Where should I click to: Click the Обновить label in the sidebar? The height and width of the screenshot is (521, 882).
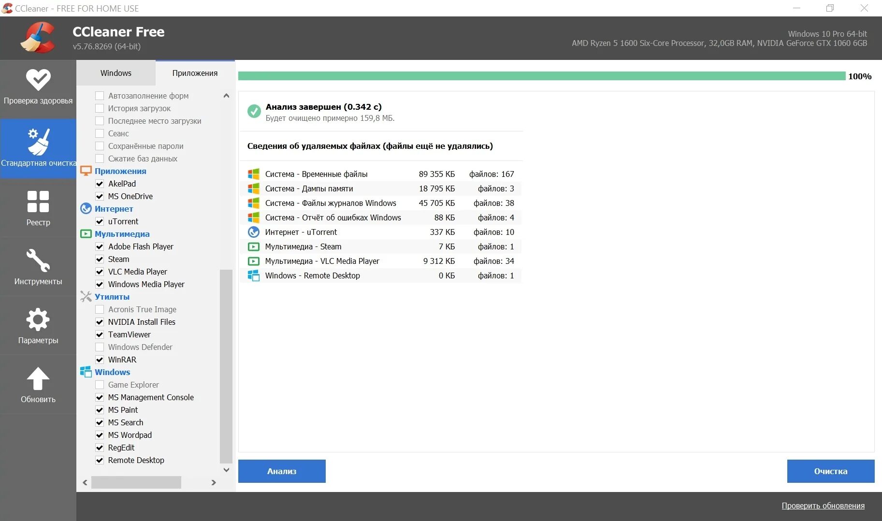(38, 399)
